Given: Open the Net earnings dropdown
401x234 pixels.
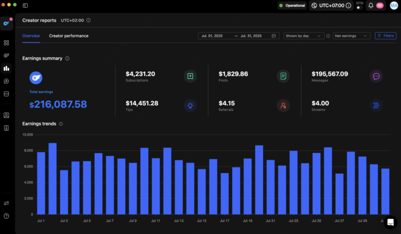Looking at the screenshot, I should [351, 36].
